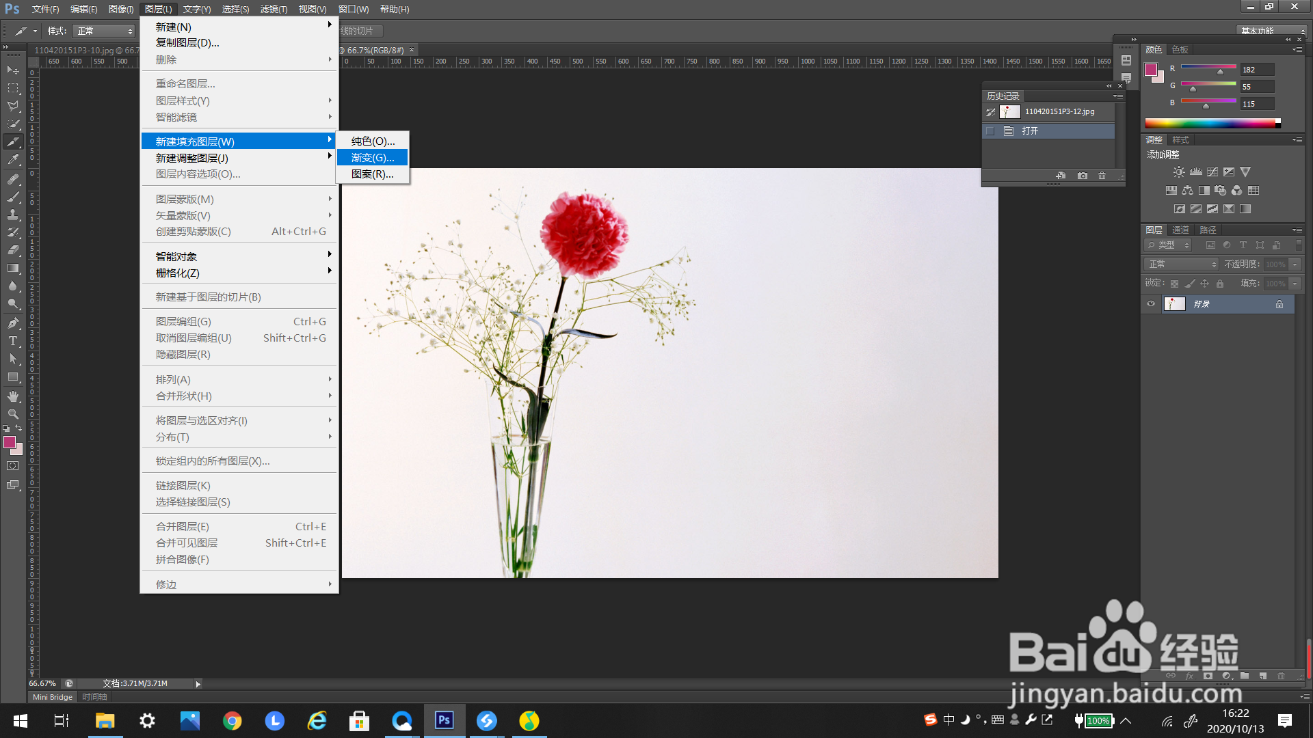Switch to the 通道 channels tab
This screenshot has height=738, width=1313.
click(1180, 230)
